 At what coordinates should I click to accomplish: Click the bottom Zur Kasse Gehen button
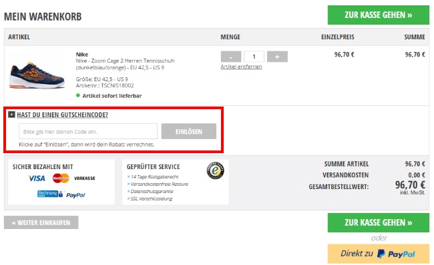[379, 222]
